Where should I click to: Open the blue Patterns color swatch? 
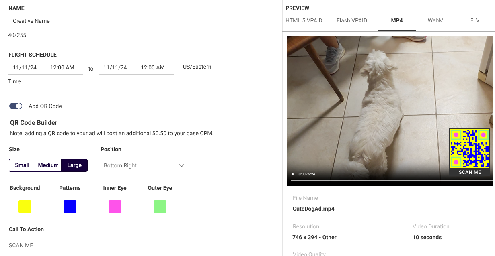pyautogui.click(x=70, y=207)
